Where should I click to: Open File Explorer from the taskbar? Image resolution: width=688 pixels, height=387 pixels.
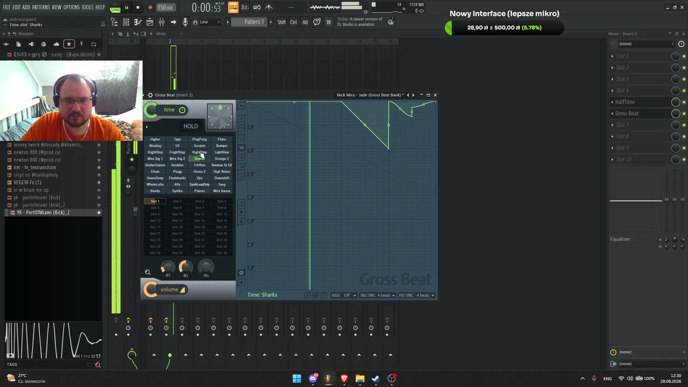360,378
